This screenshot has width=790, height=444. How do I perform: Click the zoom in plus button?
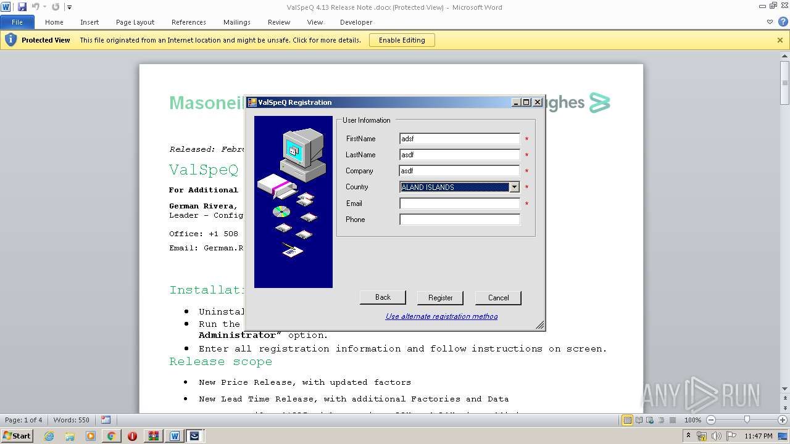tap(783, 420)
